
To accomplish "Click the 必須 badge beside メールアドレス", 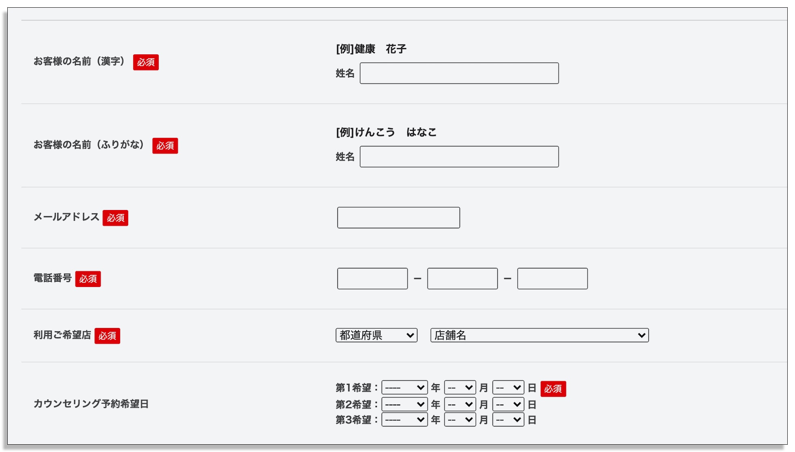I will tap(115, 218).
